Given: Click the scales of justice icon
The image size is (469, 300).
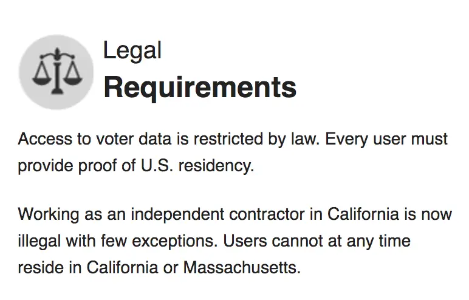Looking at the screenshot, I should point(57,71).
